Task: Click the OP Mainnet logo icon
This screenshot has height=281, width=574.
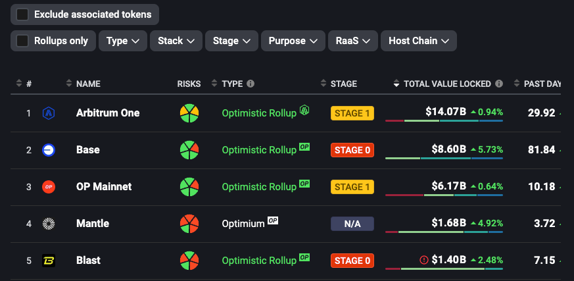Action: click(49, 187)
